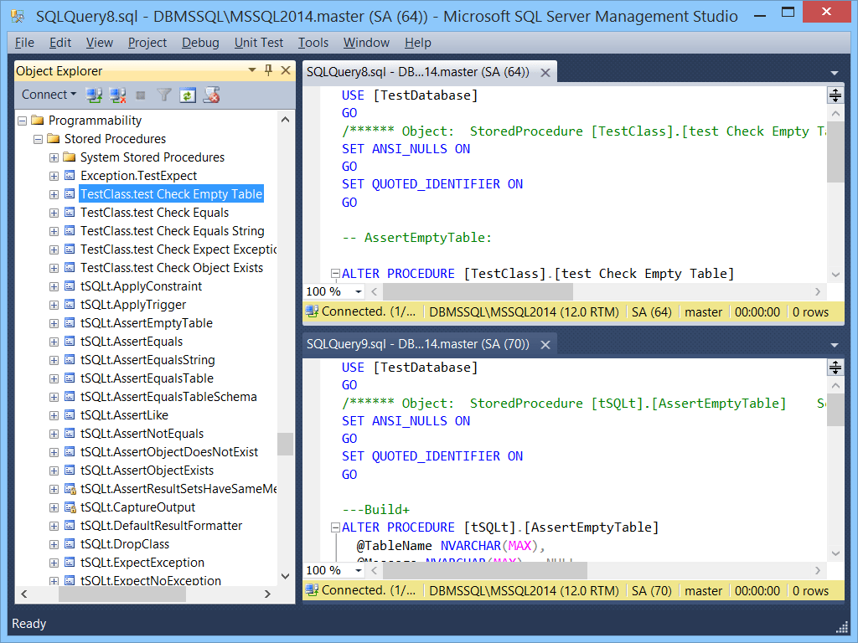Open the Object Explorer filter settings
The width and height of the screenshot is (858, 643).
pyautogui.click(x=164, y=95)
